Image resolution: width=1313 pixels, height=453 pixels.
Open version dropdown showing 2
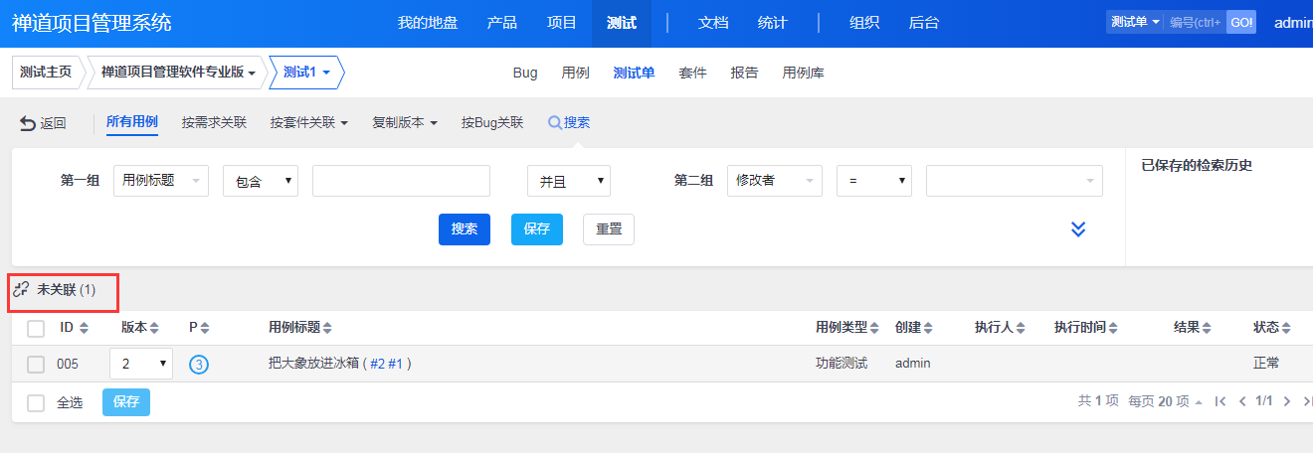click(x=141, y=364)
